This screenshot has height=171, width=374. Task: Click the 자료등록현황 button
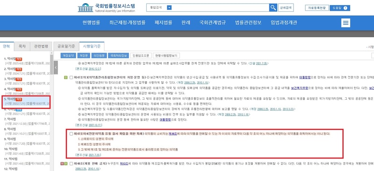pyautogui.click(x=317, y=8)
